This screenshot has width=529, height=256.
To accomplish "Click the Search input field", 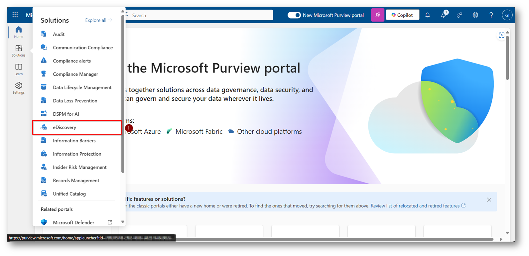I will pos(199,15).
